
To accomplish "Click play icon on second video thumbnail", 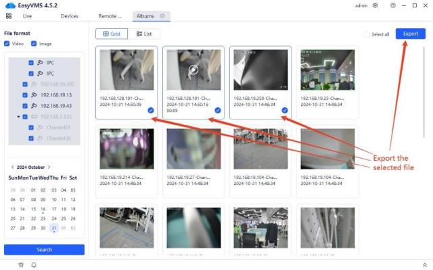I will coord(193,69).
